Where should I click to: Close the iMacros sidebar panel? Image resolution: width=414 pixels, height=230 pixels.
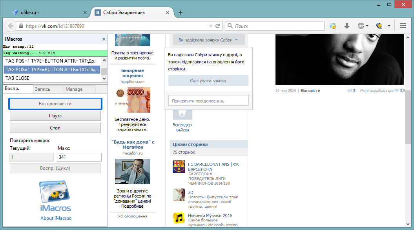tap(104, 39)
